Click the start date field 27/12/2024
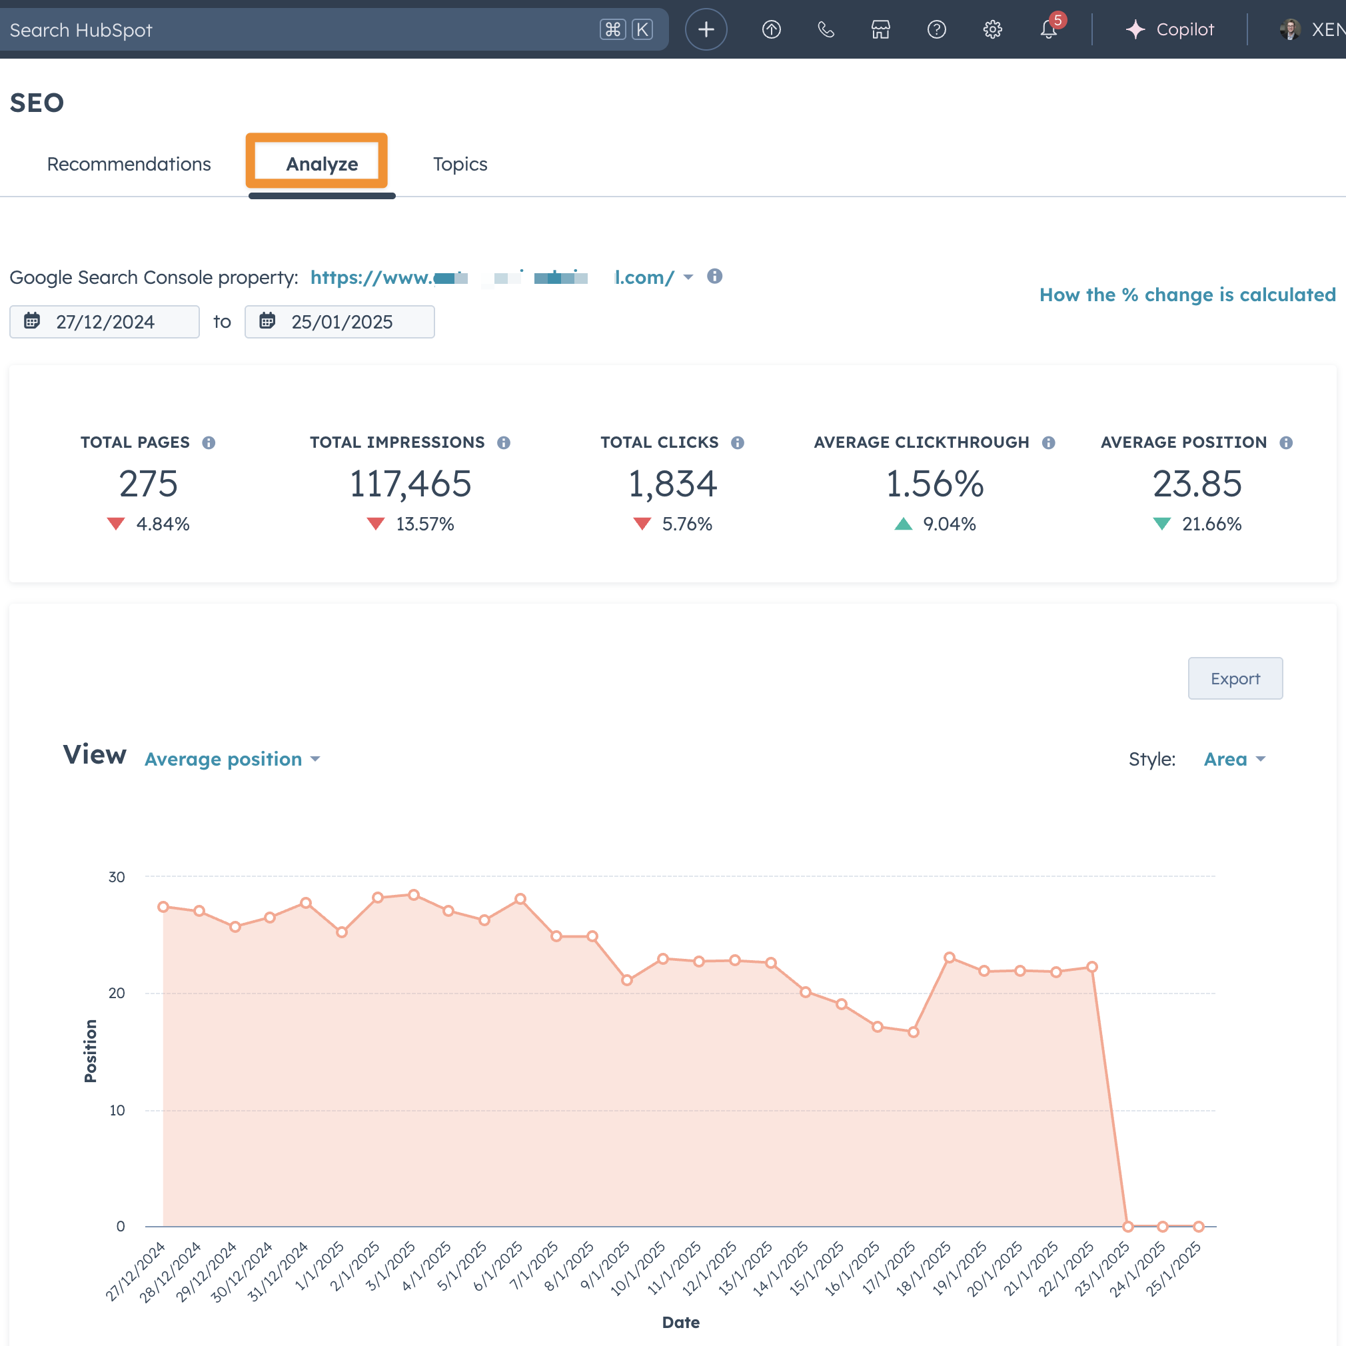The width and height of the screenshot is (1346, 1346). point(105,322)
